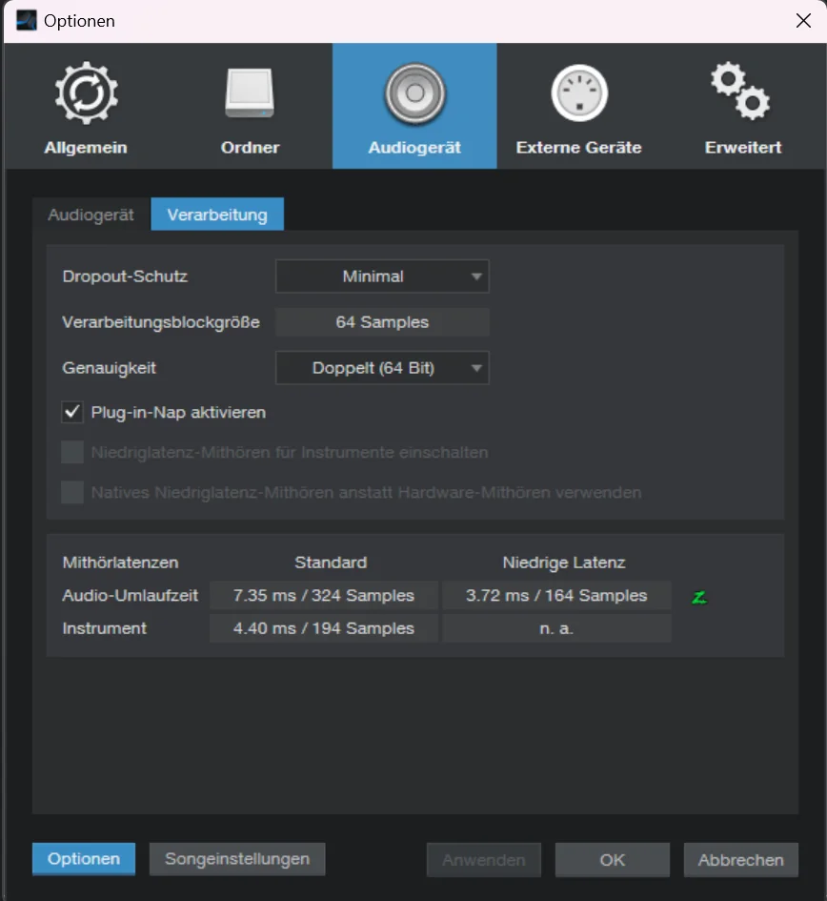The width and height of the screenshot is (827, 901).
Task: Click the Instrument row label
Action: point(105,628)
